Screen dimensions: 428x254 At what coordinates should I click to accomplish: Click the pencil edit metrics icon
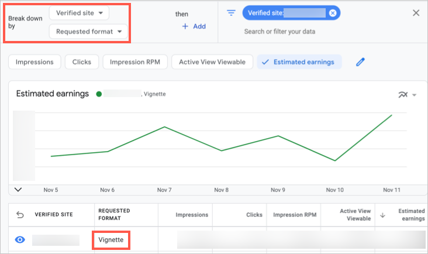pyautogui.click(x=361, y=61)
